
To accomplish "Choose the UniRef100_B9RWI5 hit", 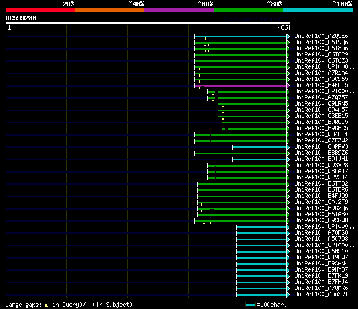I will coord(321,122).
